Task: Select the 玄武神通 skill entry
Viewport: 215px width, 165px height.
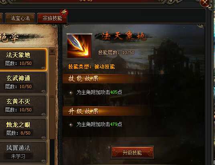Action: coord(22,82)
